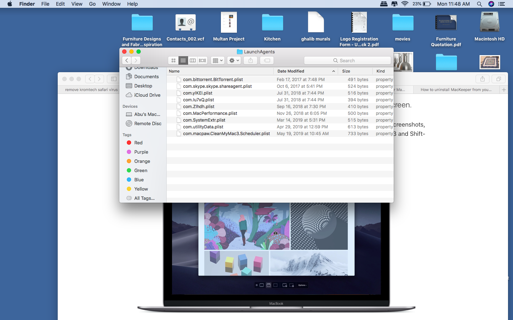The width and height of the screenshot is (513, 320).
Task: Sort files by Kind column
Action: [383, 71]
